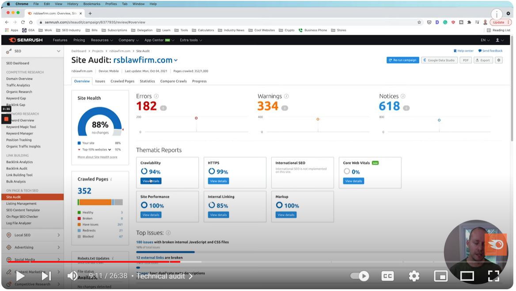Switch to the Crawled Pages tab
Screen dimensions: 516x291
(x=122, y=81)
